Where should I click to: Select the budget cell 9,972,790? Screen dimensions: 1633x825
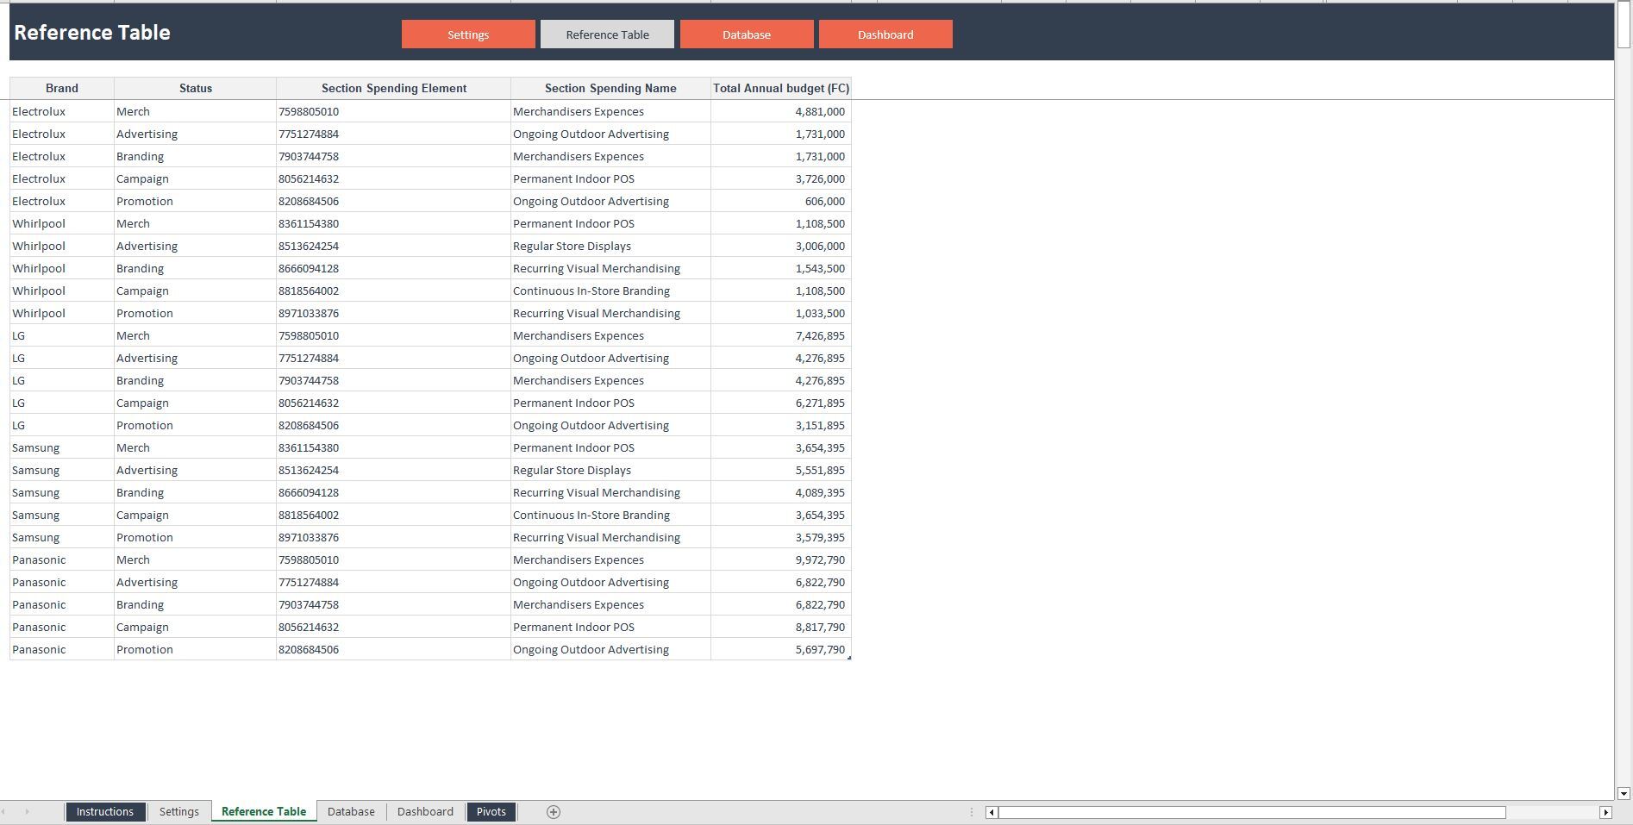[x=781, y=559]
